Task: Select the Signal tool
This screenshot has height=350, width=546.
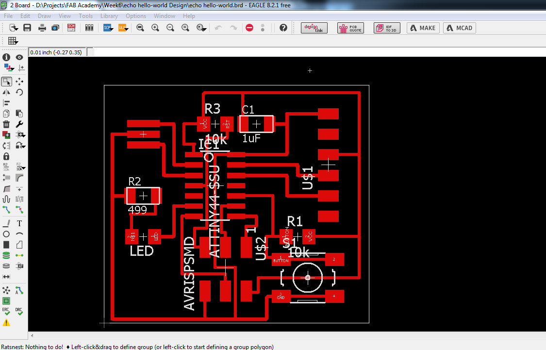Action: (x=19, y=256)
